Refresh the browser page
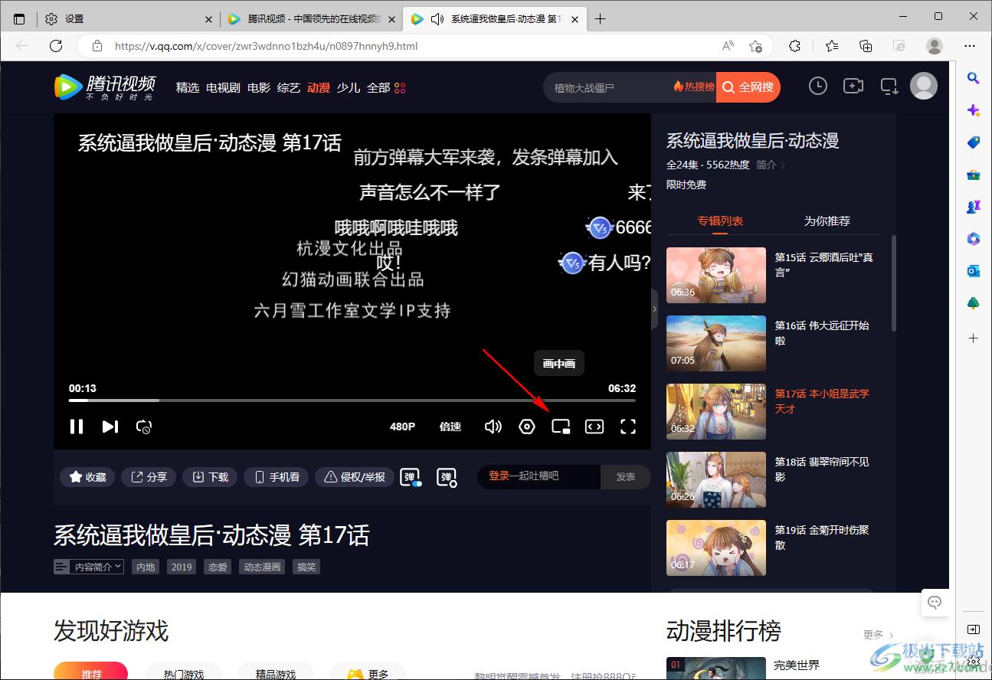Screen dimensions: 992x680 coord(56,46)
